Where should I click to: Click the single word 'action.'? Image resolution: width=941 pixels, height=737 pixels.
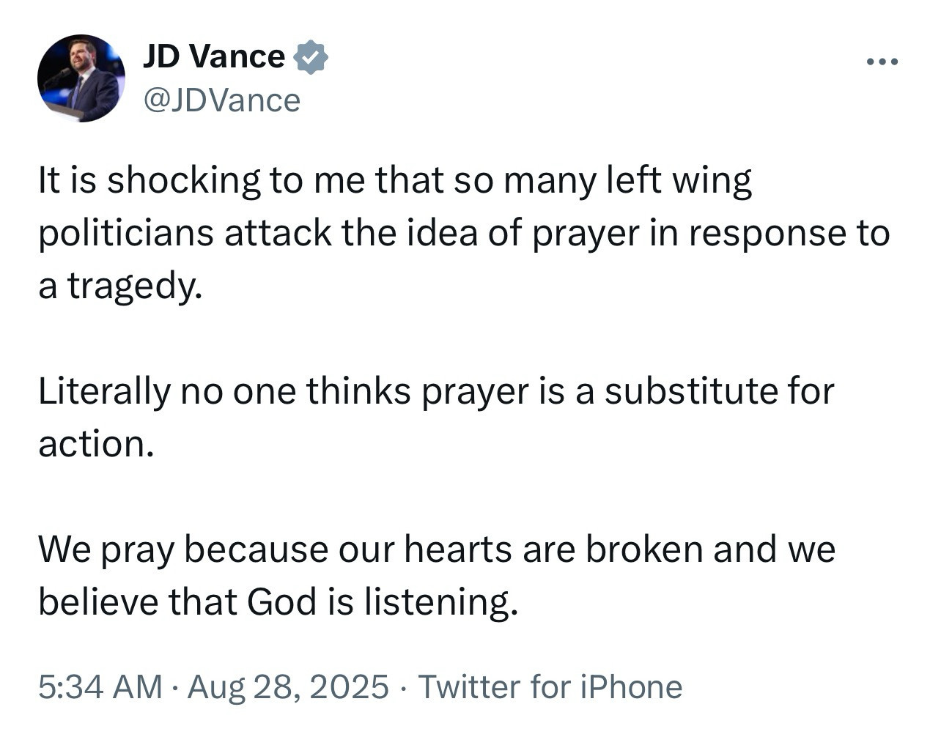click(96, 444)
